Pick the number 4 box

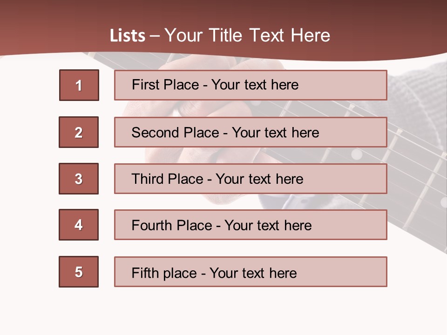tap(79, 225)
